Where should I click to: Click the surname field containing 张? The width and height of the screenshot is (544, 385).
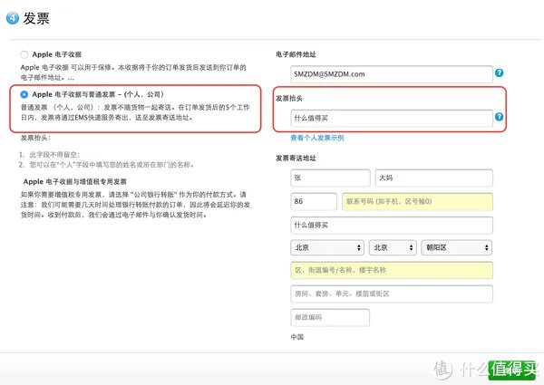pos(330,178)
